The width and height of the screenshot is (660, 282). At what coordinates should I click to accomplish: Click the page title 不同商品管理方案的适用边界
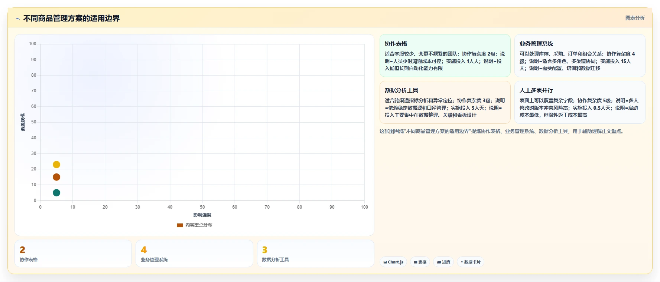tap(71, 18)
